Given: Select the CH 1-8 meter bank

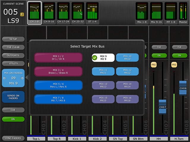Looking at the screenshot, I should [34, 12].
